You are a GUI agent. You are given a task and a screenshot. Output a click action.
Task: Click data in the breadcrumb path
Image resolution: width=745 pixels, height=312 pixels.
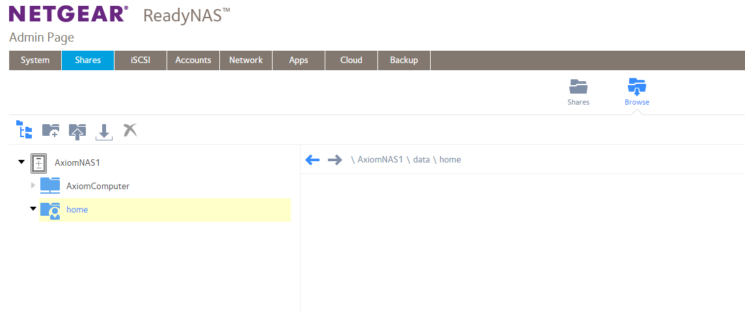421,159
